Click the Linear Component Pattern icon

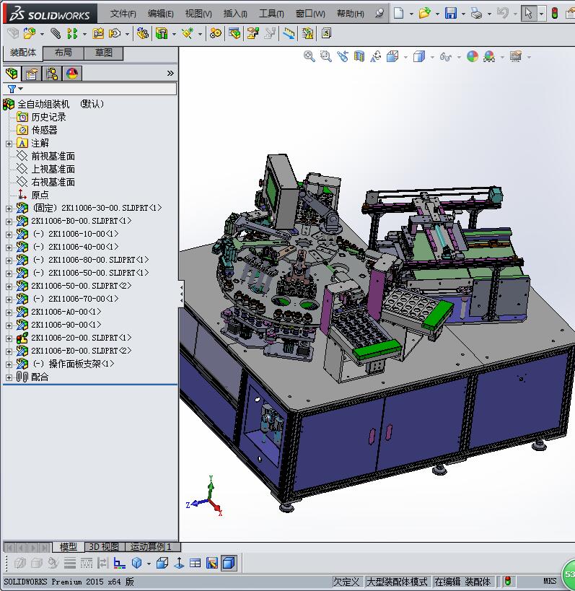[x=72, y=33]
